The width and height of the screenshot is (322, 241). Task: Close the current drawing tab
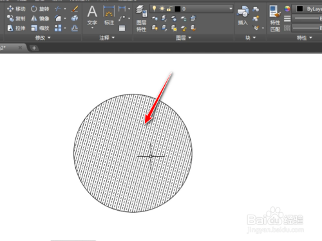(20, 48)
